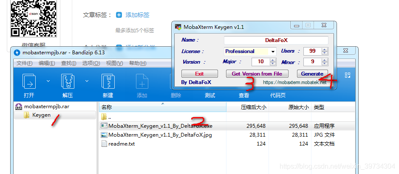The image size is (399, 174).
Task: Decrease the Users count with down arrow
Action: 325,53
